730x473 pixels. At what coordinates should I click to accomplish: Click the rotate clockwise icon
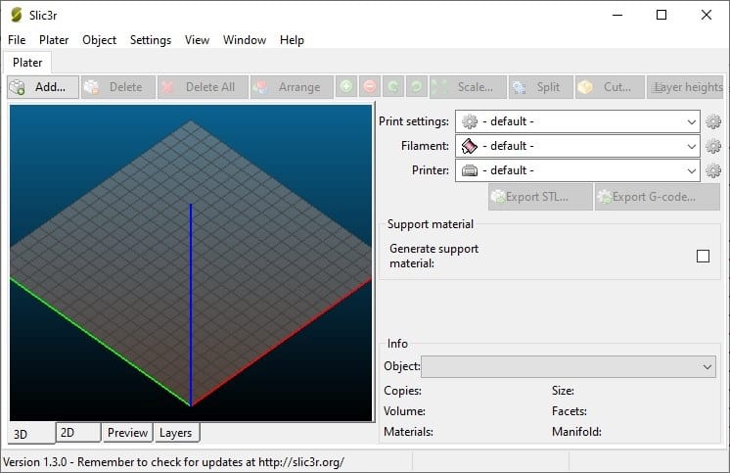[417, 87]
